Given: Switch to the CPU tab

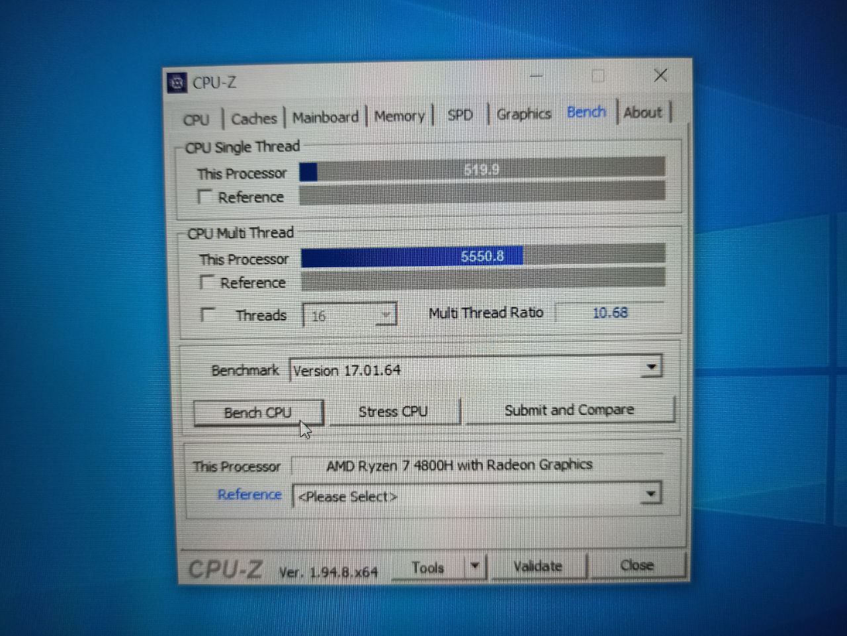Looking at the screenshot, I should pyautogui.click(x=196, y=120).
